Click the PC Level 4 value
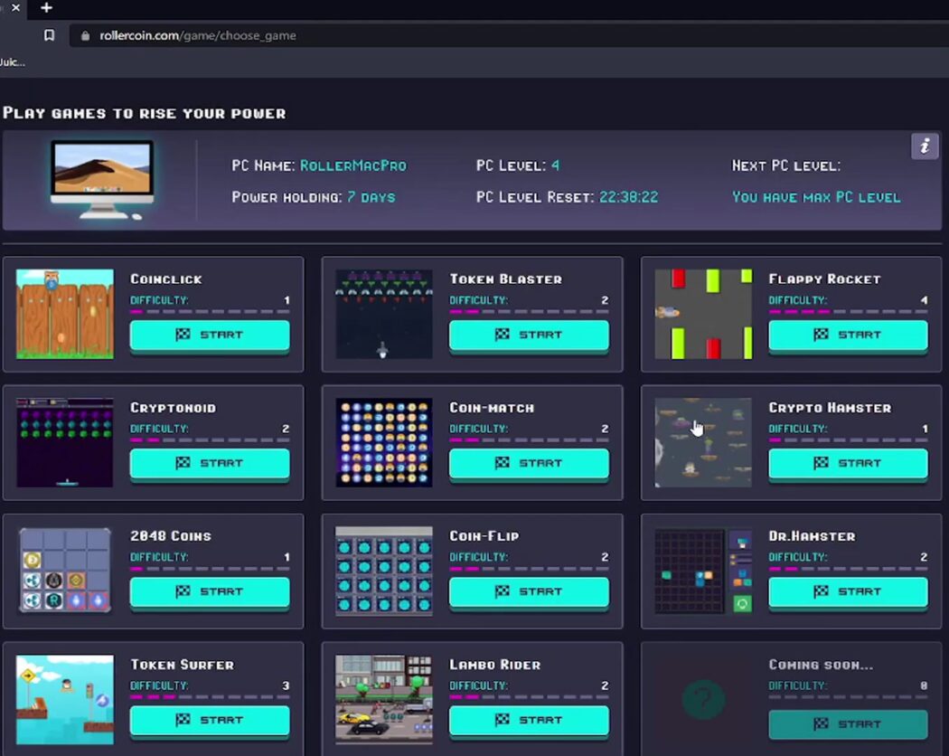This screenshot has width=949, height=756. 555,165
